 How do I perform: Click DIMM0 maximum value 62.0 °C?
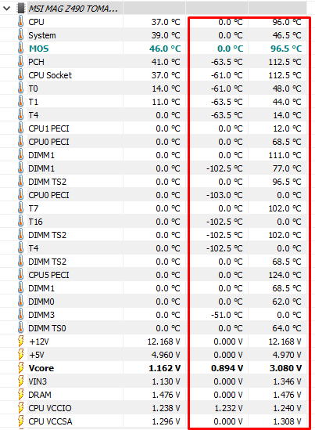[x=287, y=302]
